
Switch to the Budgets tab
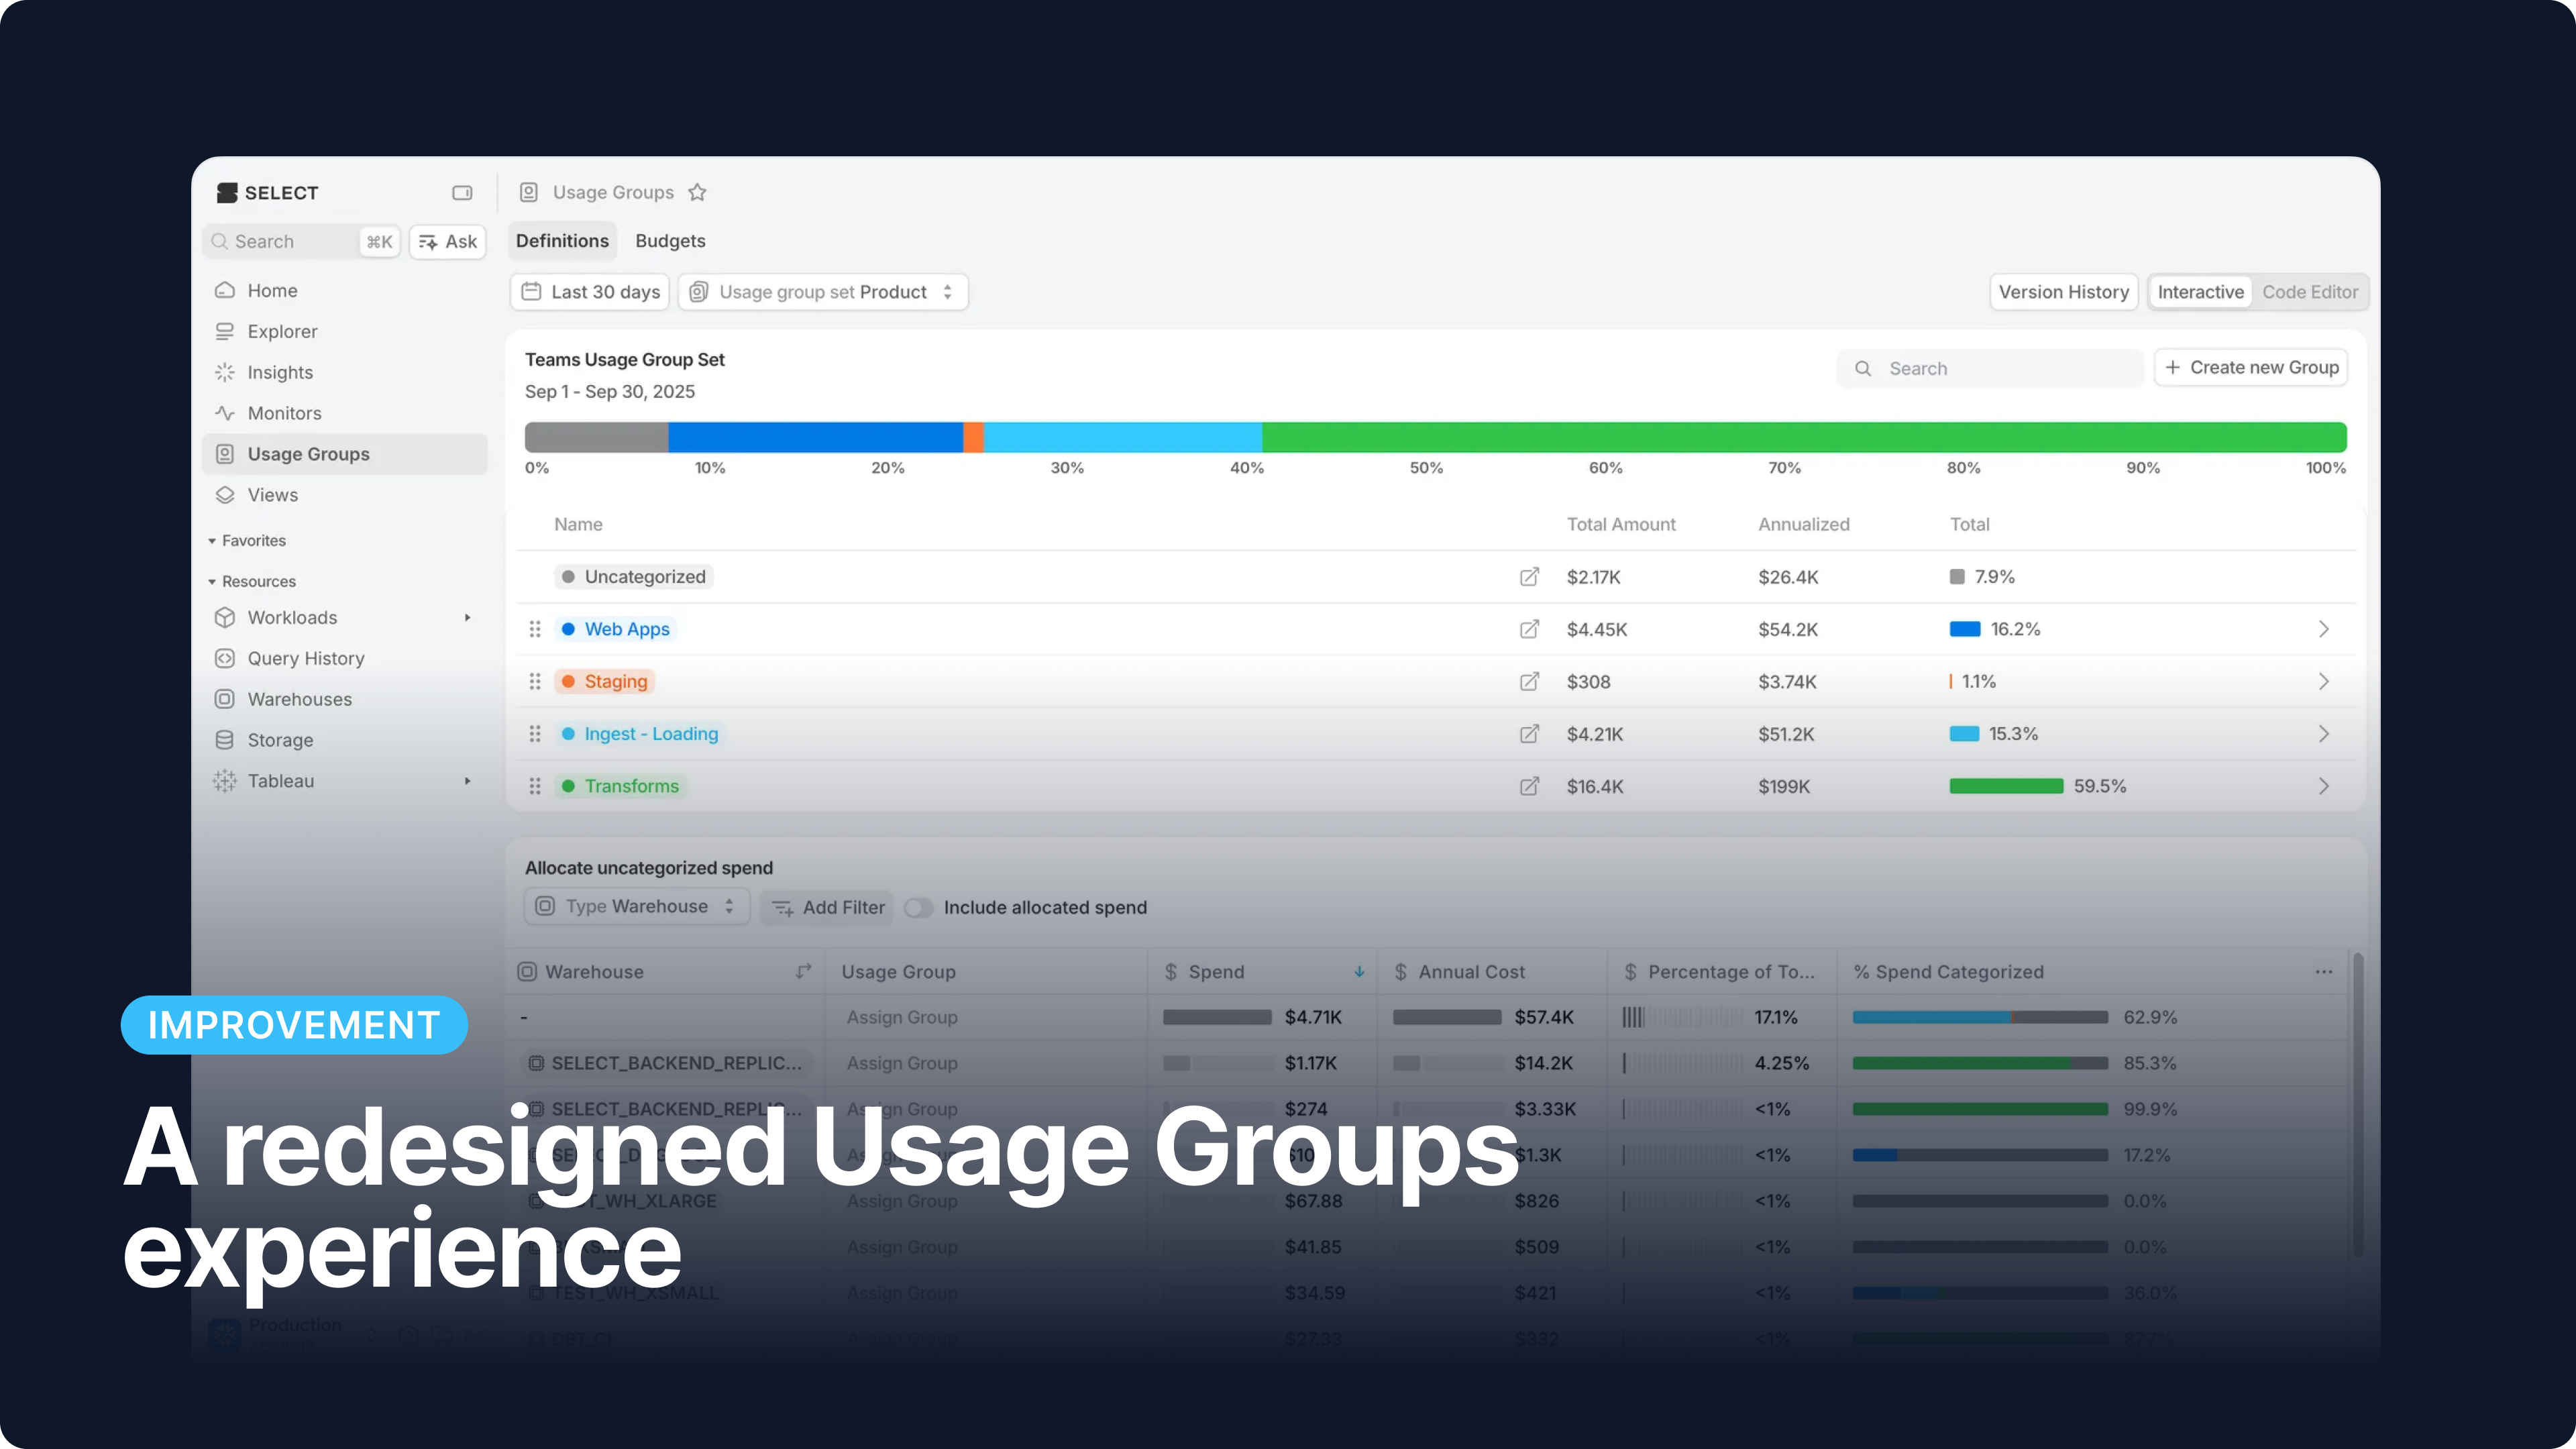670,241
